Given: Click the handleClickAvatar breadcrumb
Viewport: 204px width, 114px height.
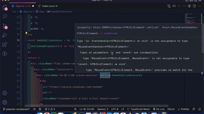Looking at the screenshot, I should click(x=60, y=12).
